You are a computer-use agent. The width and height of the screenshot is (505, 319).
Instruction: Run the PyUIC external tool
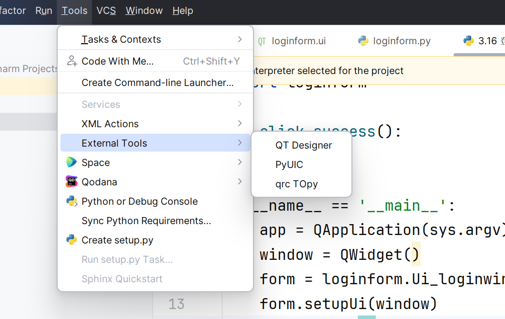click(301, 164)
